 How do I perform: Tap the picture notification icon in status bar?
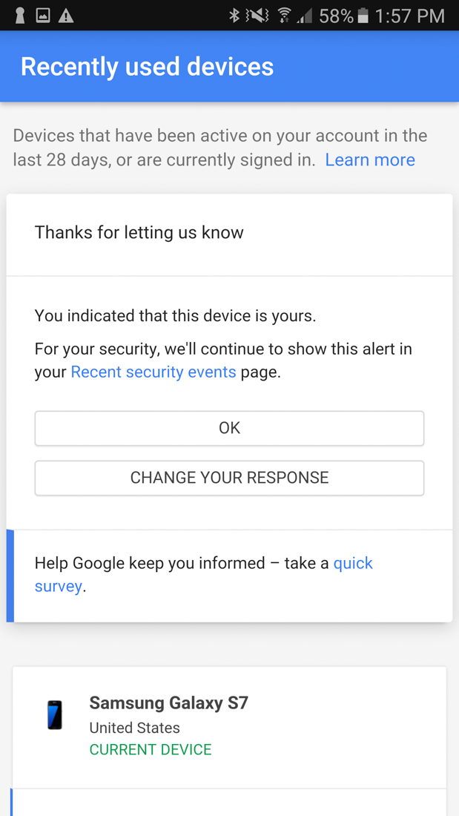coord(43,15)
